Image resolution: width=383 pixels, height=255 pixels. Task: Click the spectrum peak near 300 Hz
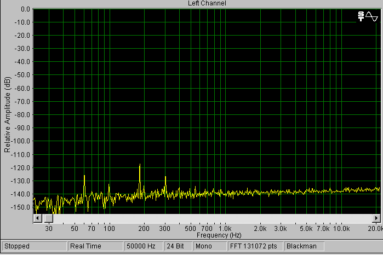click(x=165, y=177)
